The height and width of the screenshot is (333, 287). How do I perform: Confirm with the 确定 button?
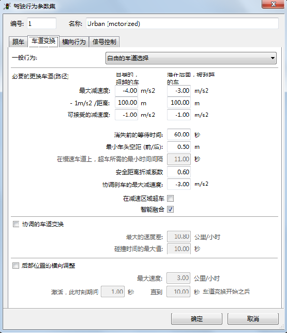point(197,319)
